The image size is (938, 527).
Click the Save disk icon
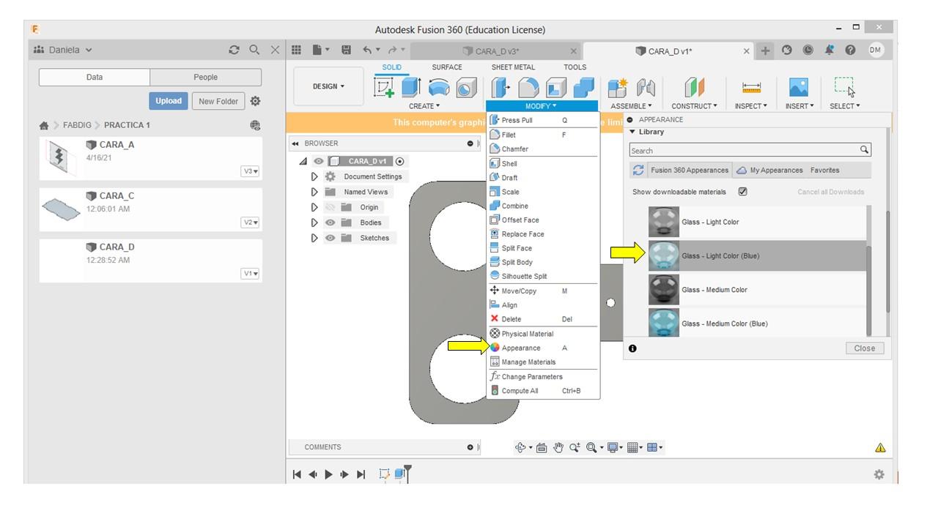click(x=347, y=50)
